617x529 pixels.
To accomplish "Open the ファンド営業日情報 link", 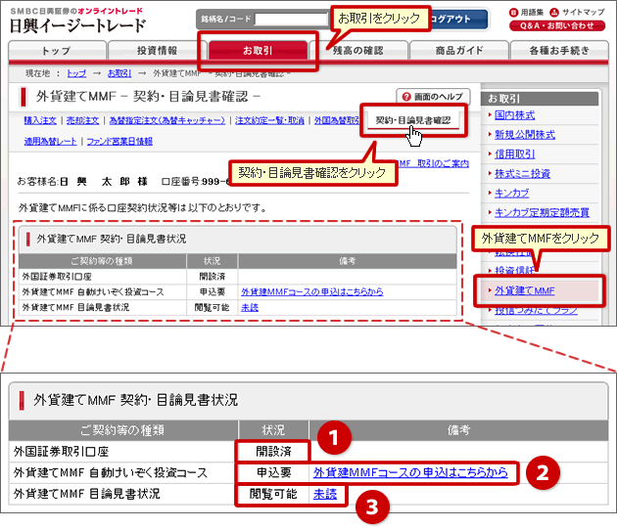I will [x=119, y=141].
